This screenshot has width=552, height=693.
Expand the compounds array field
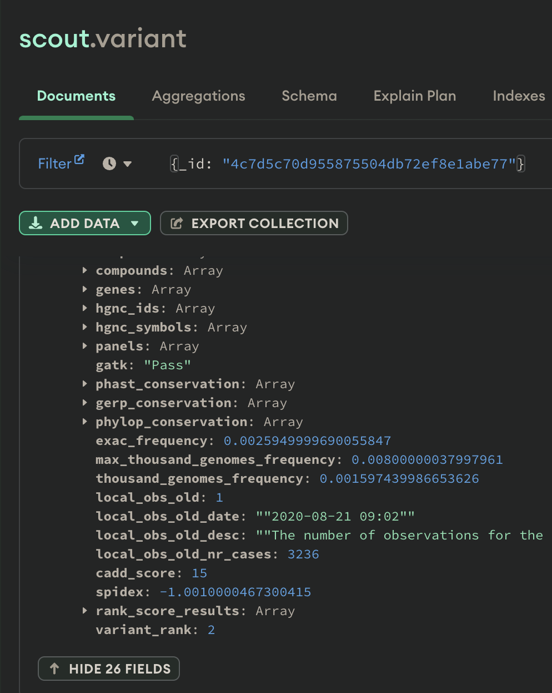84,270
